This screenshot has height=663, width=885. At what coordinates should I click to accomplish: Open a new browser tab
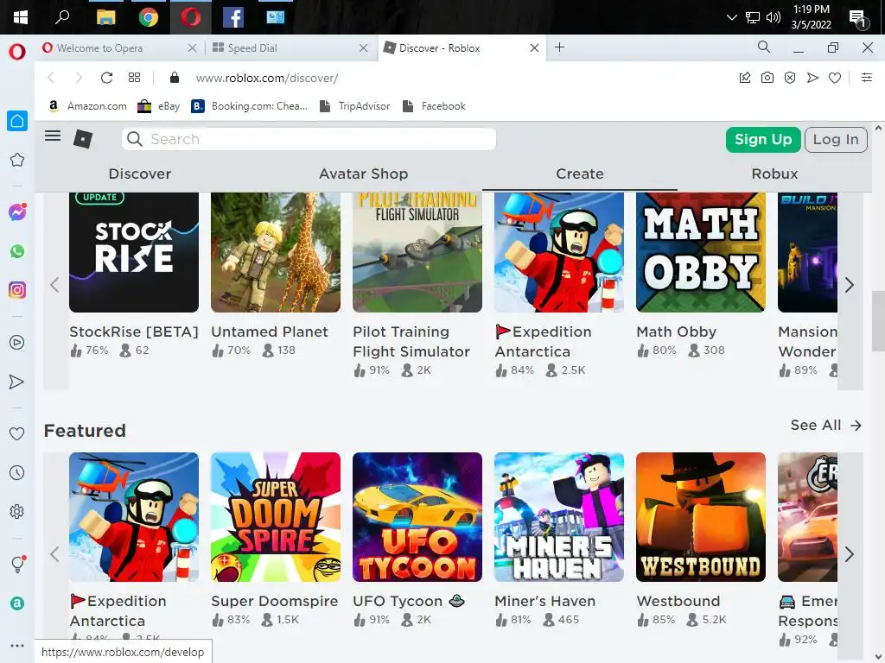pyautogui.click(x=559, y=47)
